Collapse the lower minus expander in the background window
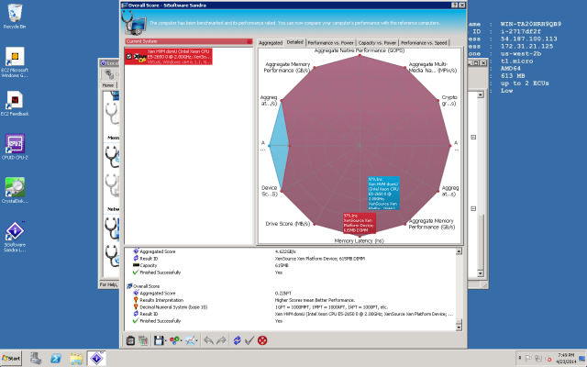This screenshot has height=367, width=587. coord(473,208)
